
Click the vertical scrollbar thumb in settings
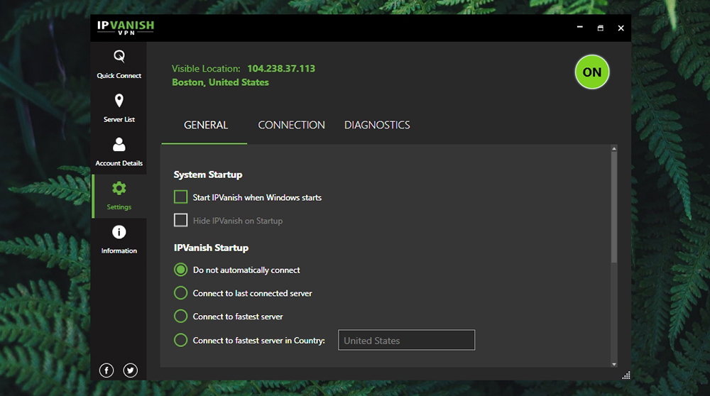click(614, 207)
